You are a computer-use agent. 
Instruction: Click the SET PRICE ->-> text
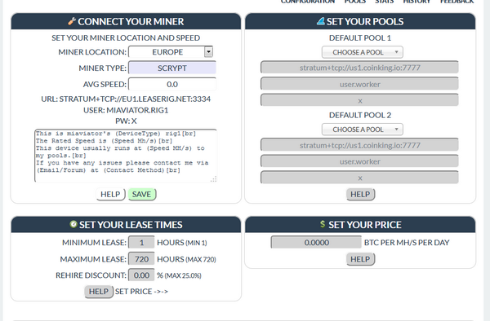141,292
